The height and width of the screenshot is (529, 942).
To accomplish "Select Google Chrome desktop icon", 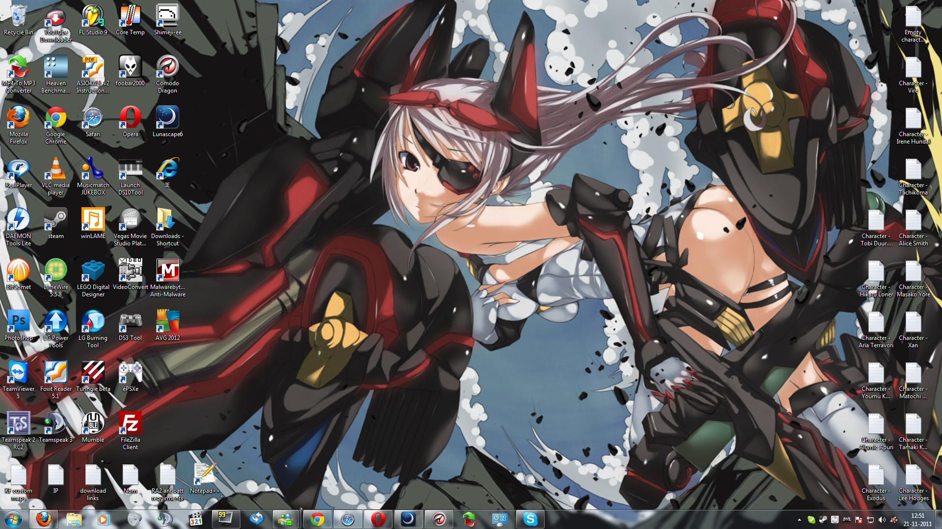I will pyautogui.click(x=56, y=125).
